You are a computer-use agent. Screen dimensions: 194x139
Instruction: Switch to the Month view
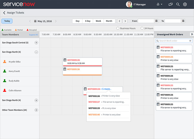[x=109, y=21]
